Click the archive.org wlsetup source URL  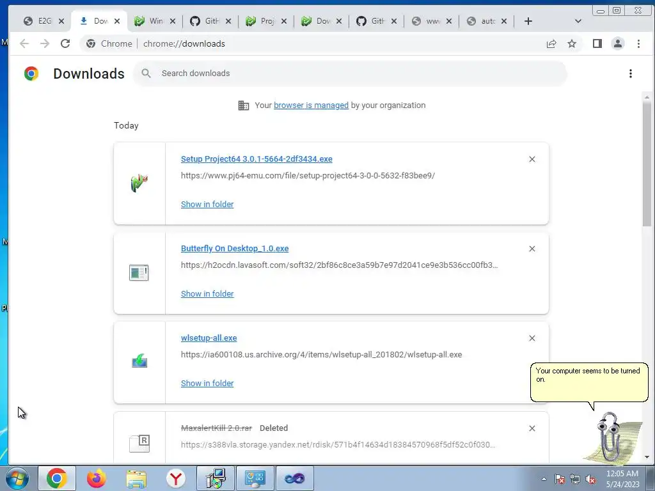pyautogui.click(x=321, y=354)
